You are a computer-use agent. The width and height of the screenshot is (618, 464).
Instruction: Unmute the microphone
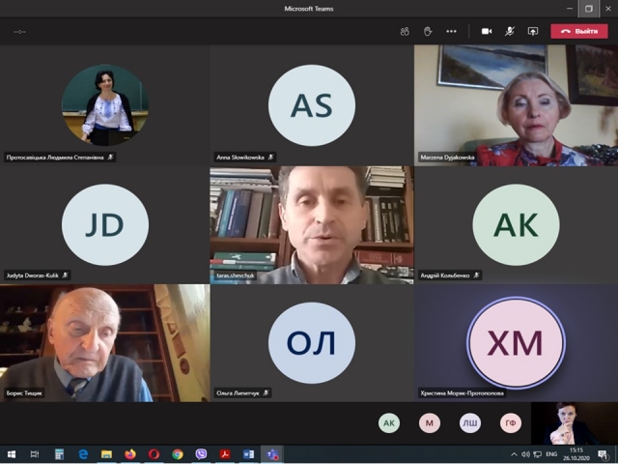pyautogui.click(x=510, y=31)
